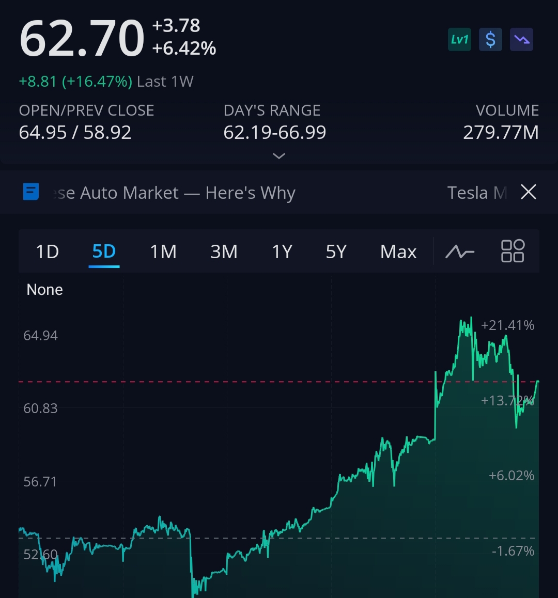This screenshot has width=558, height=598.
Task: Tap the purple downtrend chart icon
Action: click(521, 40)
